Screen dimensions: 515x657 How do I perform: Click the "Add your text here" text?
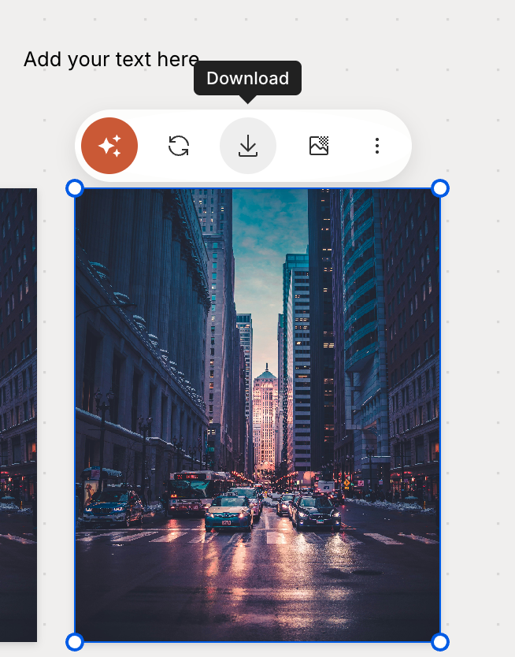tap(111, 59)
